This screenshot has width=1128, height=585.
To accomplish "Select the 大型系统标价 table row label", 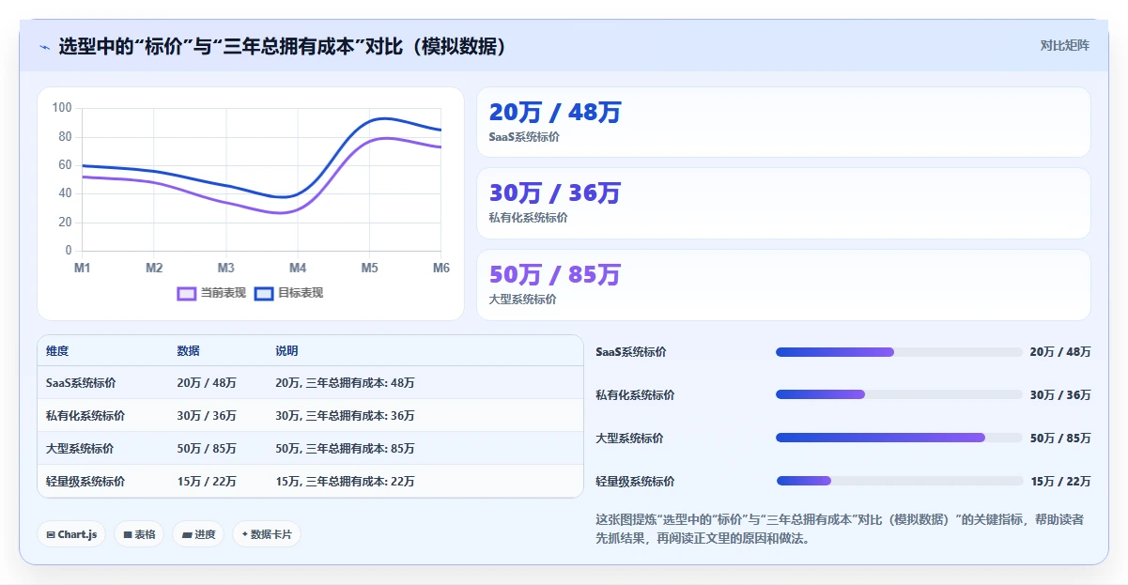I will coord(80,449).
